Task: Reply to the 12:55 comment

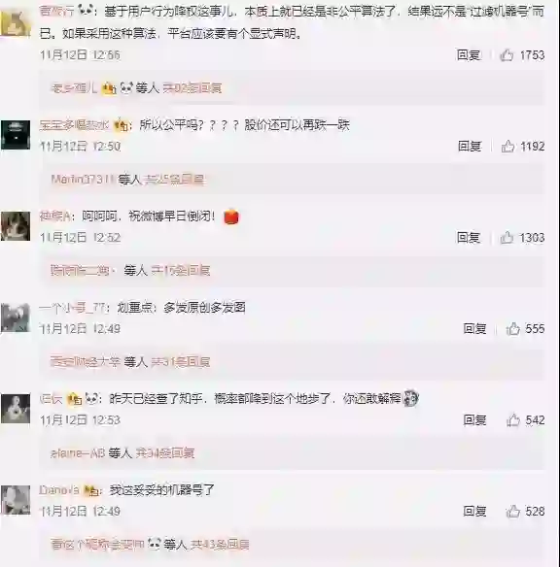Action: click(x=469, y=55)
